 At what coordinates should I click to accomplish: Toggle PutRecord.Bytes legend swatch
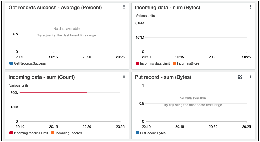point(137,133)
